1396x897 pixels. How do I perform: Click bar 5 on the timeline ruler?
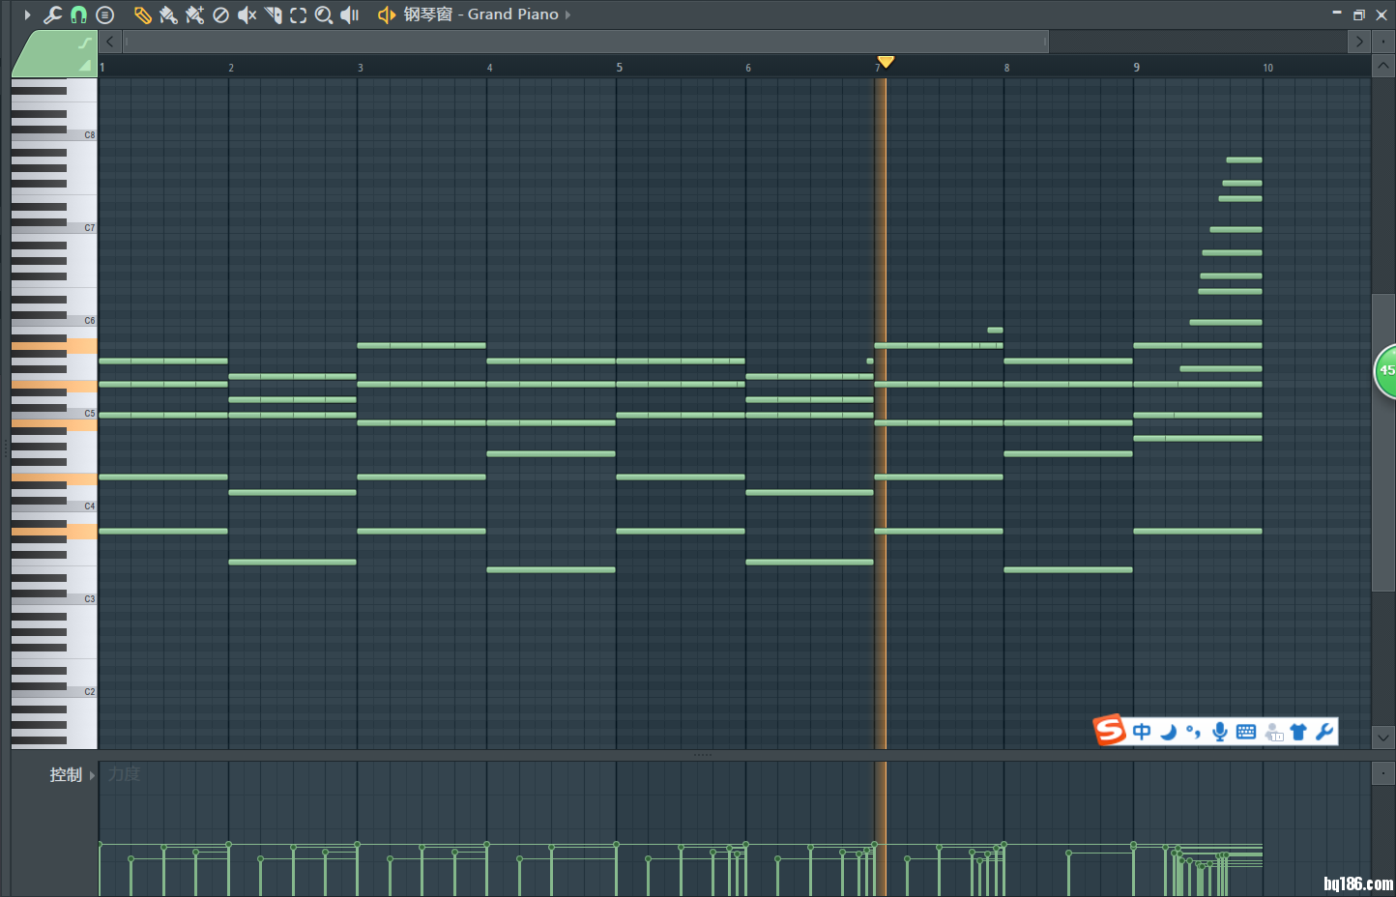pos(620,68)
